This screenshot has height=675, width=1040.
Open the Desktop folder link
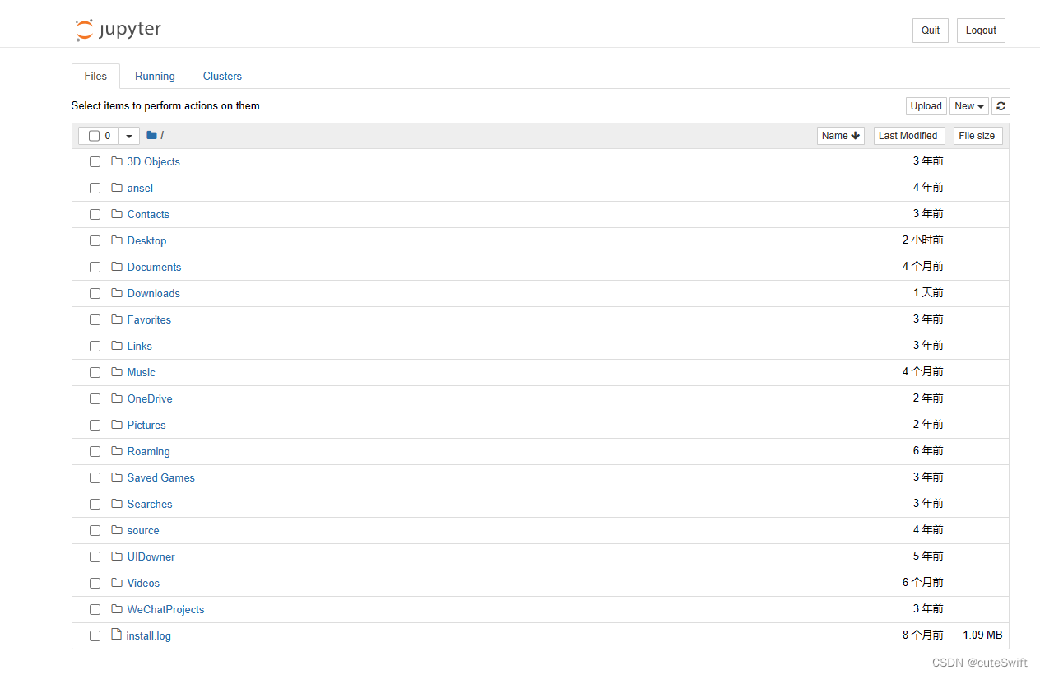click(x=146, y=240)
